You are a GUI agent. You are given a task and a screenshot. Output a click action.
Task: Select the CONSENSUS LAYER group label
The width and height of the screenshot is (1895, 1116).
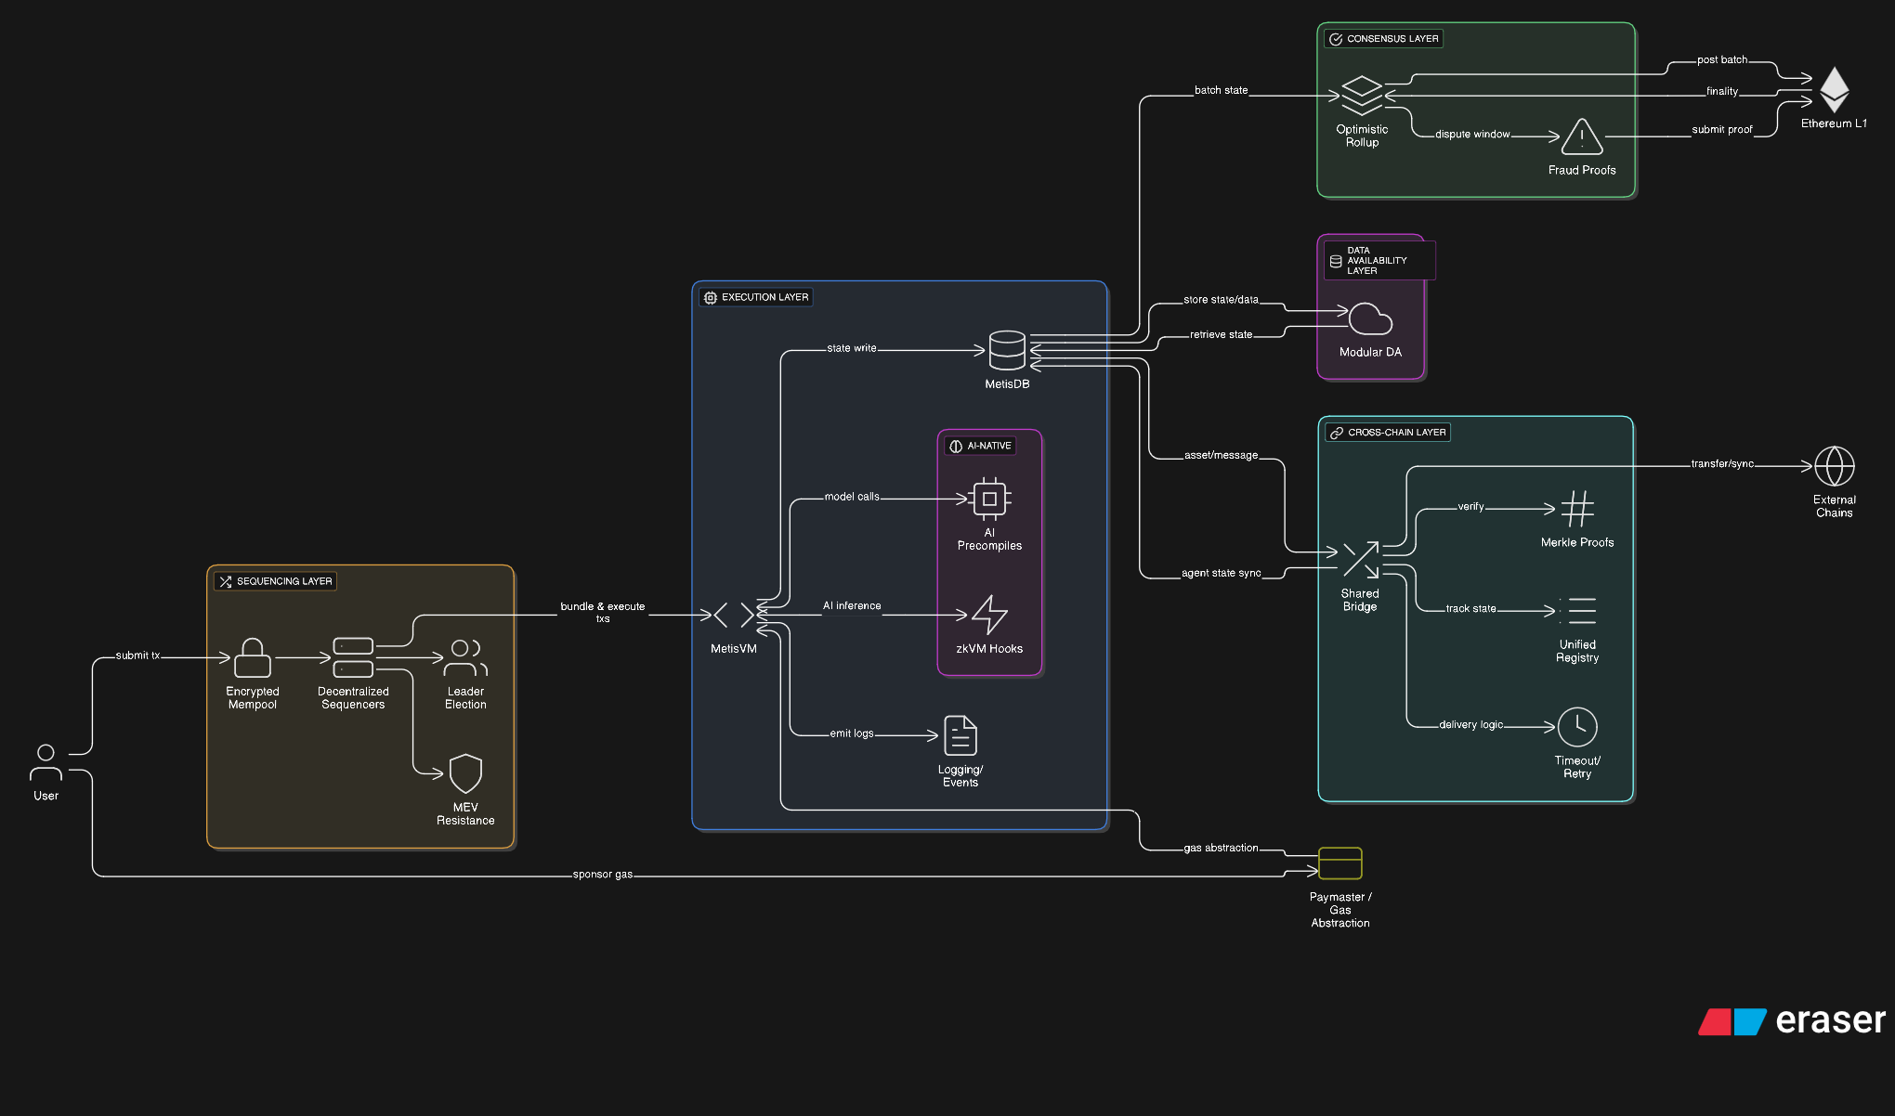pyautogui.click(x=1384, y=39)
